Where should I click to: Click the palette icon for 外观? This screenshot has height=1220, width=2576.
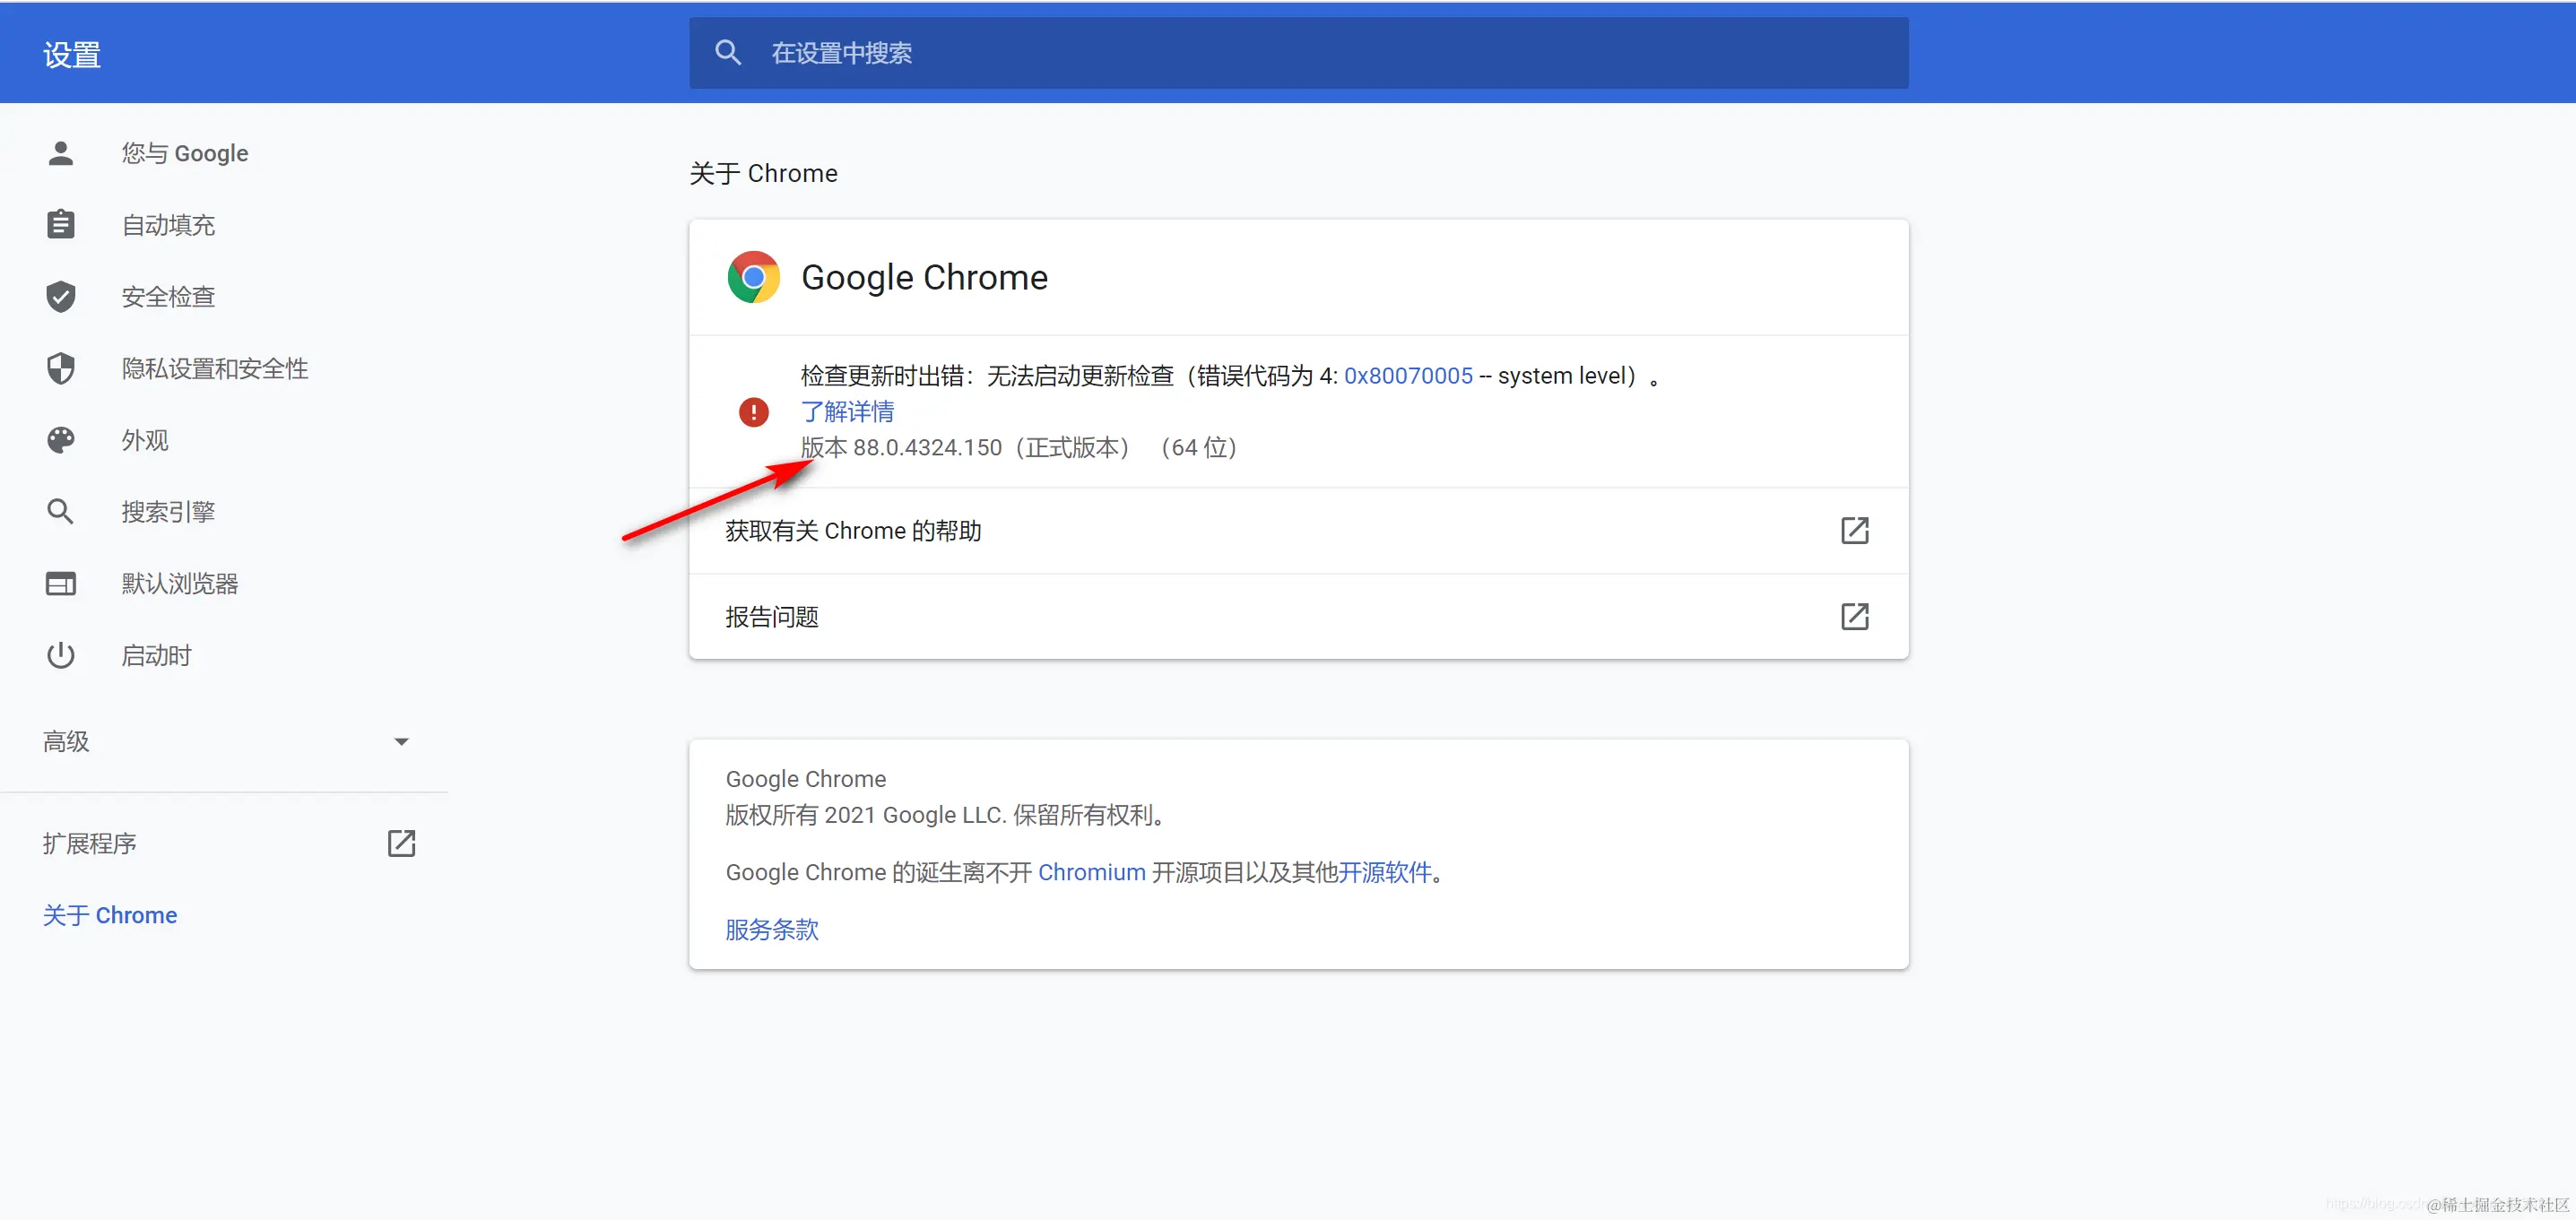pyautogui.click(x=61, y=440)
